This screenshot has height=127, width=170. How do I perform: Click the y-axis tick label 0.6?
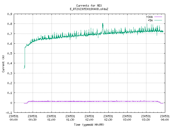[x=10, y=44]
